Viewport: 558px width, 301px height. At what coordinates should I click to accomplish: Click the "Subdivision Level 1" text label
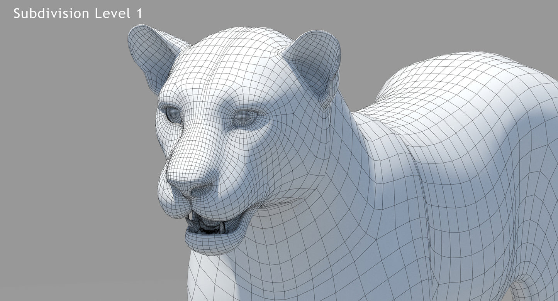point(78,13)
